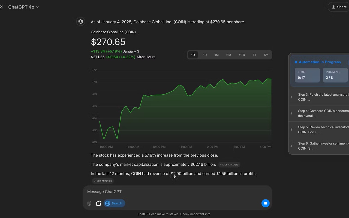Viewport: 349px width, 218px height.
Task: Select the 6M chart range
Action: 228,55
